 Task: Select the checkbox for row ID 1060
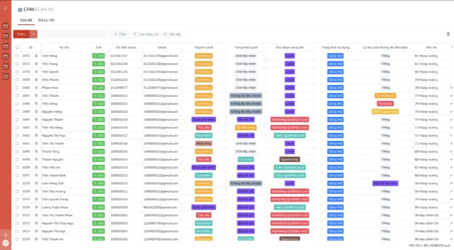[x=17, y=151]
